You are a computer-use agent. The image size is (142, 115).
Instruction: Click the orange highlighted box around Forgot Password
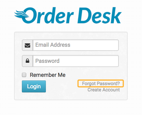[101, 83]
